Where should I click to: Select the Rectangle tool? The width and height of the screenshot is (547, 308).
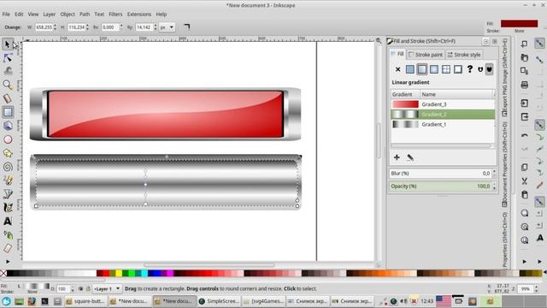click(8, 112)
